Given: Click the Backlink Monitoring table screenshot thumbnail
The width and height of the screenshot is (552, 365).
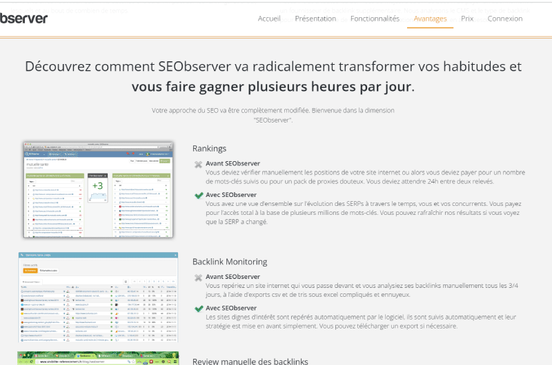Looking at the screenshot, I should [x=98, y=297].
